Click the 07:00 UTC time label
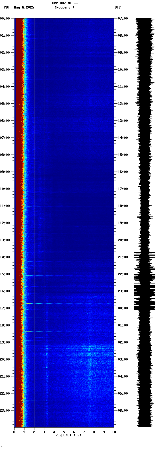Image resolution: width=157 pixels, height=450 pixels. 123,18
